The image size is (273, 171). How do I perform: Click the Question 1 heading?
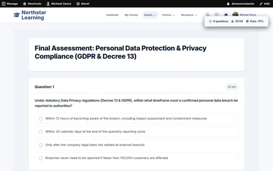44,87
